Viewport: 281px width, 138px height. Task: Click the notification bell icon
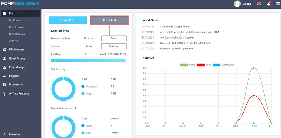coord(268,4)
